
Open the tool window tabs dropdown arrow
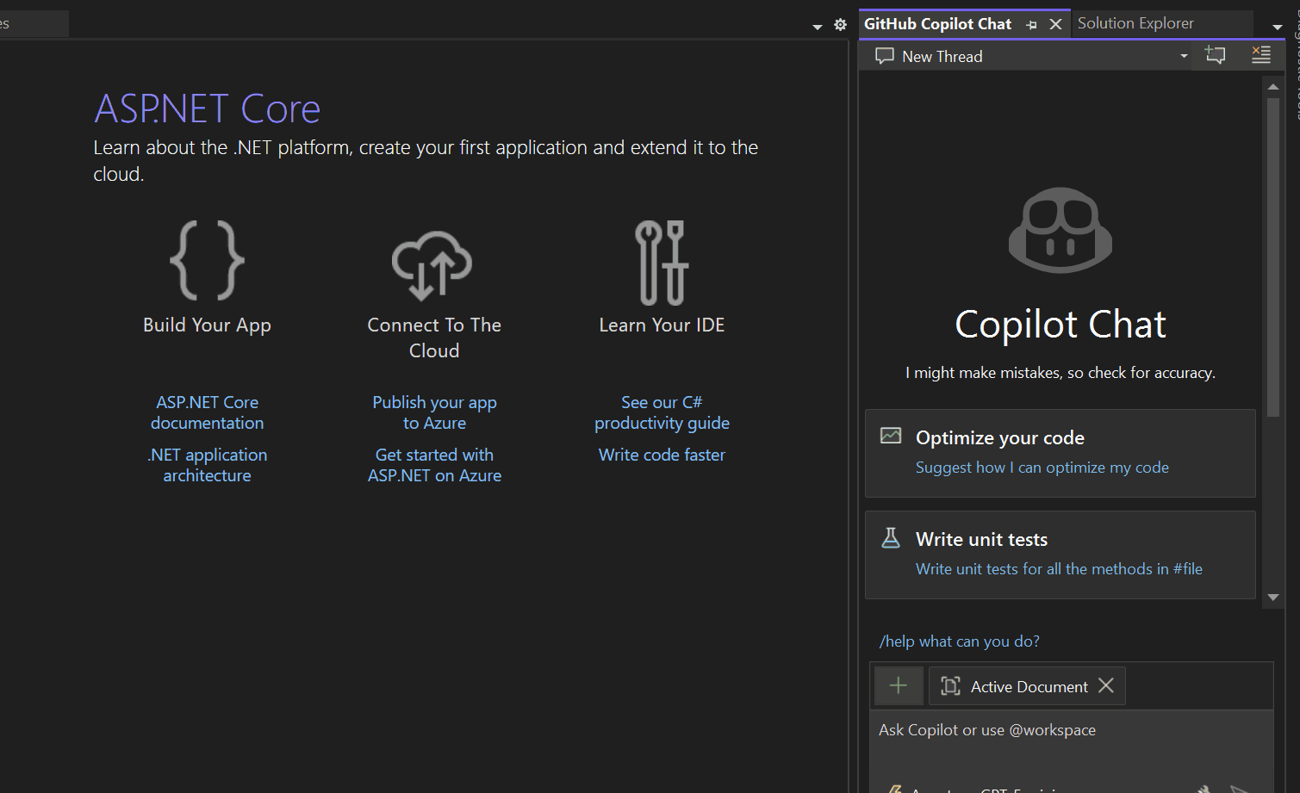click(1278, 27)
